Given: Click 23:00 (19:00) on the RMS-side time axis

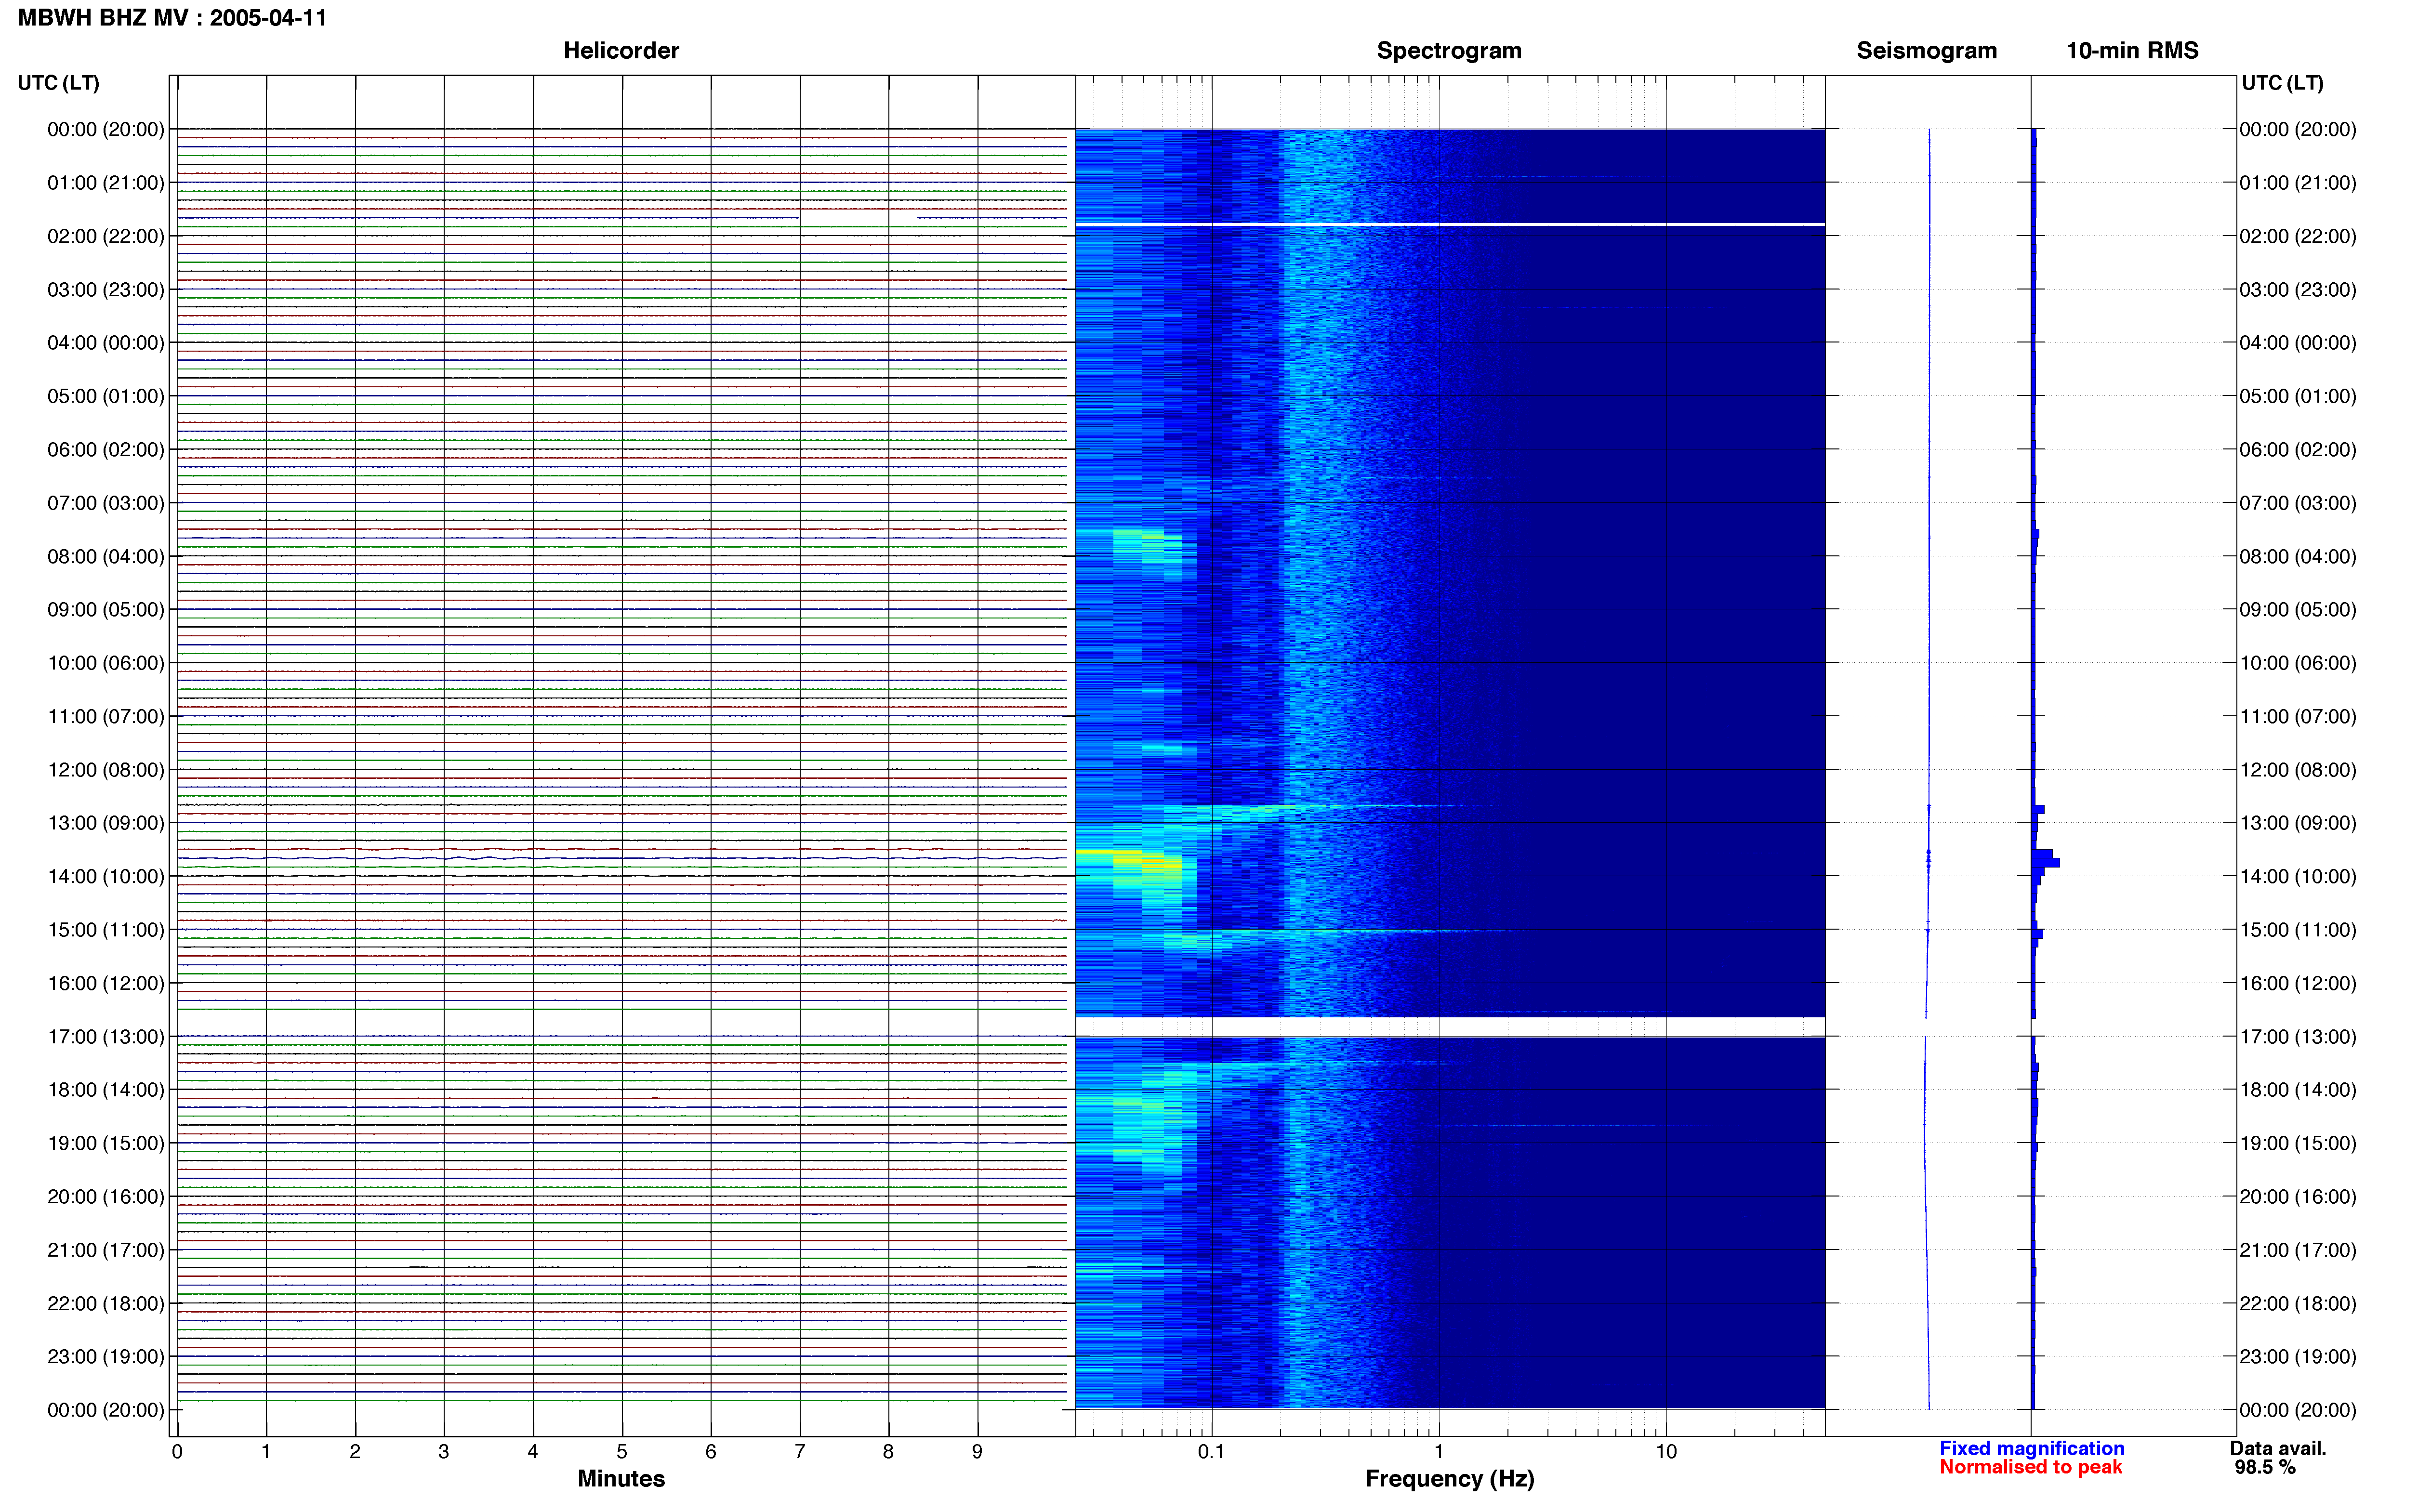Looking at the screenshot, I should pyautogui.click(x=2298, y=1357).
